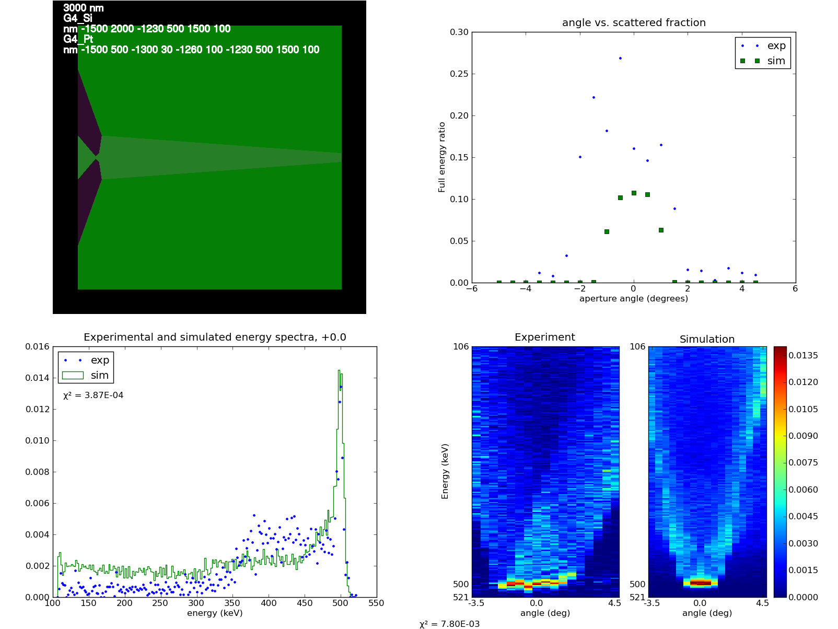
Task: Click 'sim' legend entry in angle plot
Action: (776, 61)
